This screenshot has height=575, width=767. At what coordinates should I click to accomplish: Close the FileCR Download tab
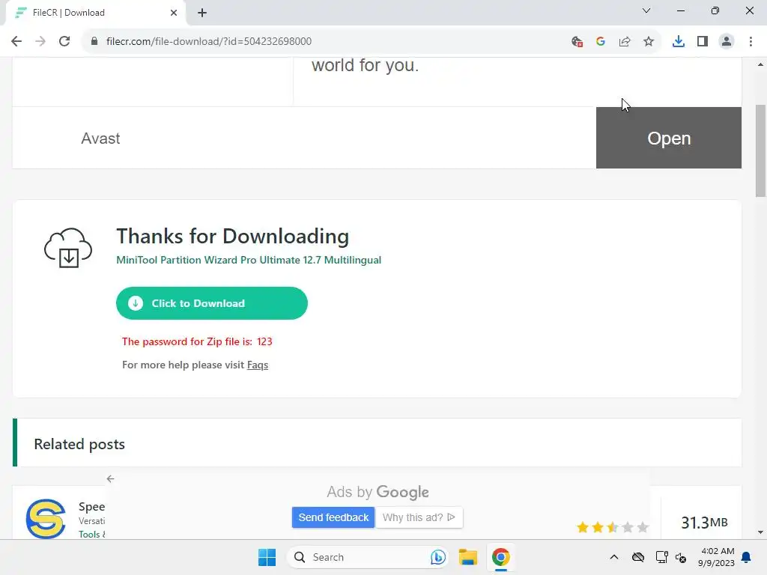(174, 13)
